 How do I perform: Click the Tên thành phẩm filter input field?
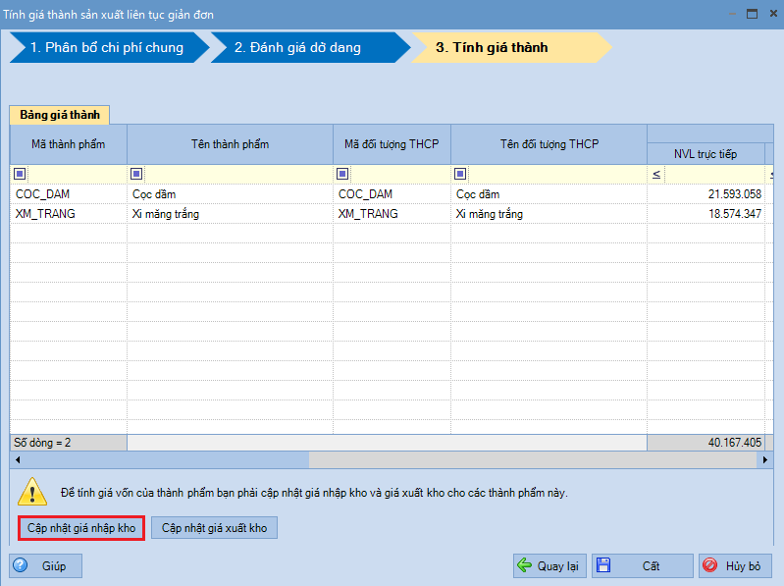coord(235,174)
